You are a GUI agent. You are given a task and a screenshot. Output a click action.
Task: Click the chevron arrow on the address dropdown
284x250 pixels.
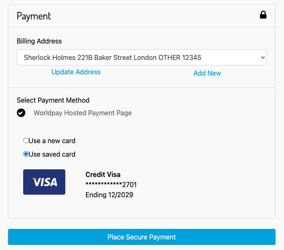[x=263, y=57]
